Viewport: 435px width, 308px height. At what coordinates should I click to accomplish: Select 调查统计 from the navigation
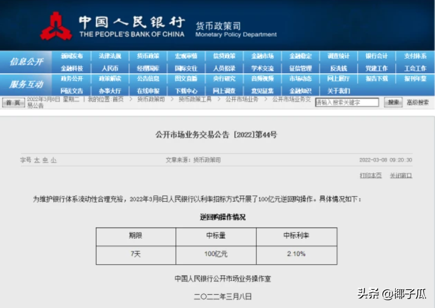338,56
